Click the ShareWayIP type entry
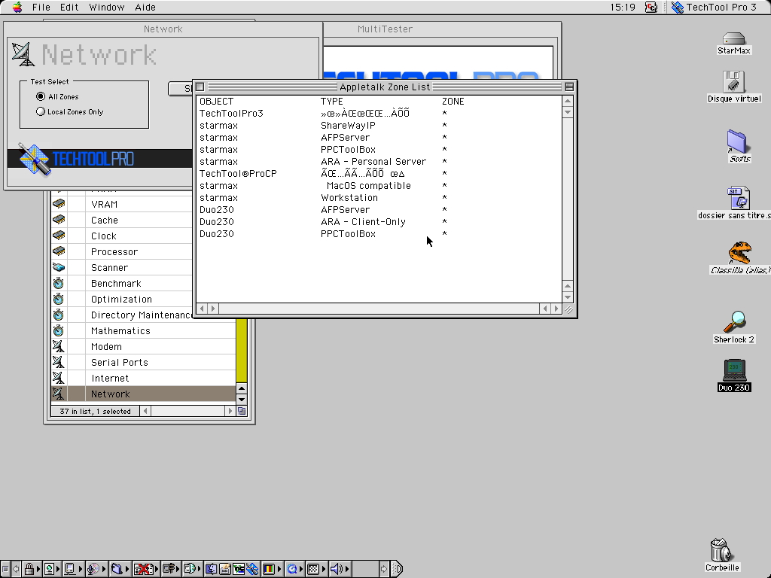 348,126
